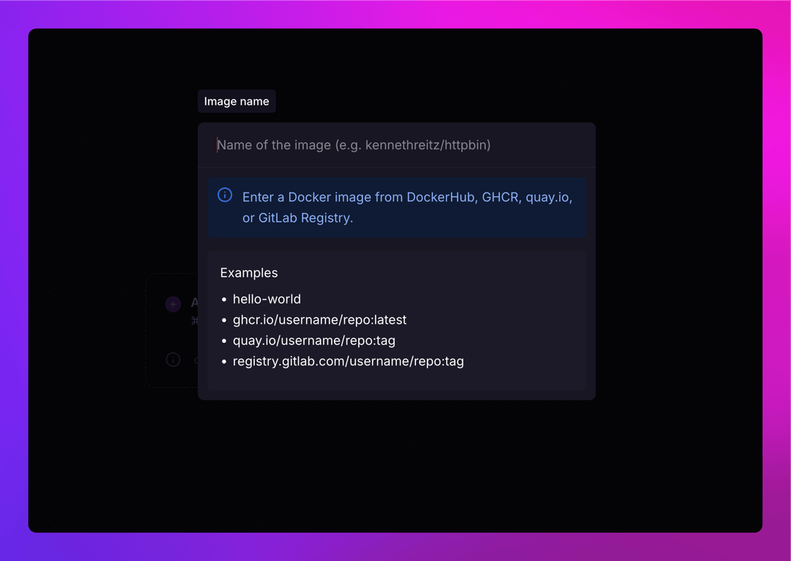This screenshot has height=561, width=791.
Task: Click the bullet next to hello-world
Action: [x=223, y=300]
